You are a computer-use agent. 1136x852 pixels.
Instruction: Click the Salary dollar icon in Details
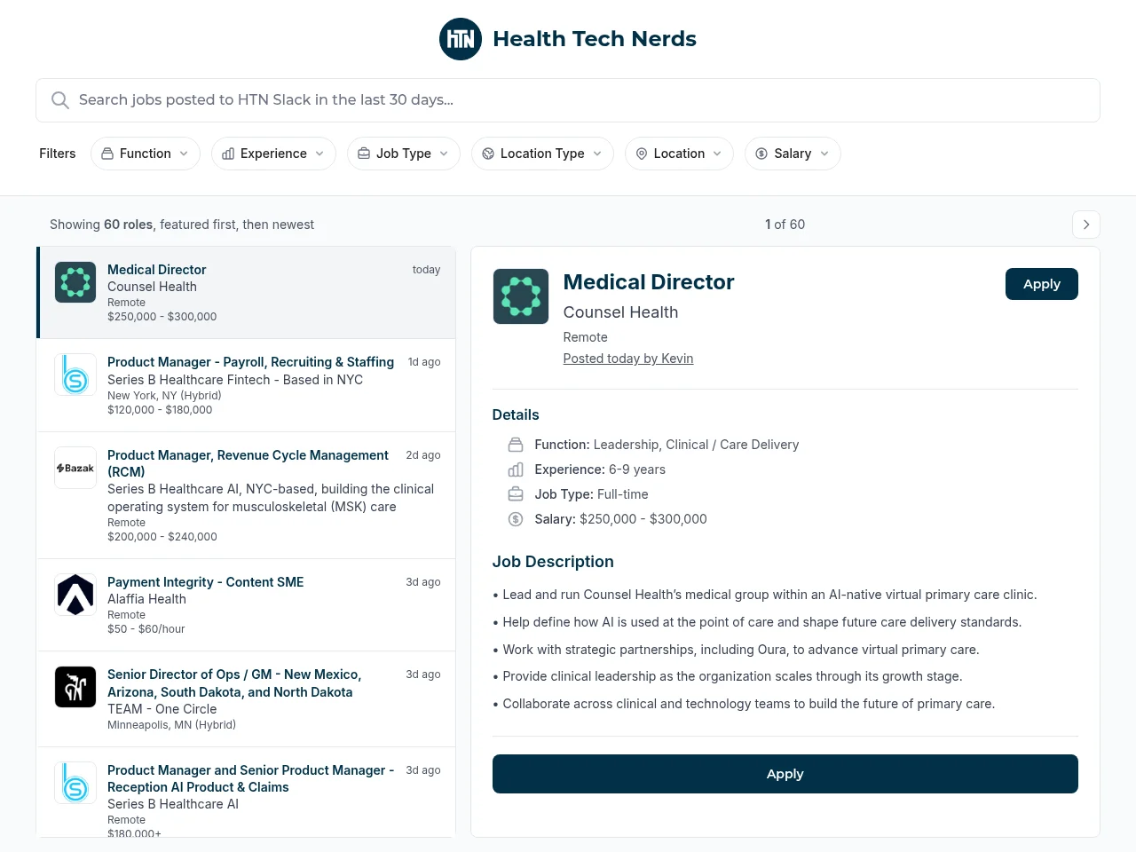[516, 519]
